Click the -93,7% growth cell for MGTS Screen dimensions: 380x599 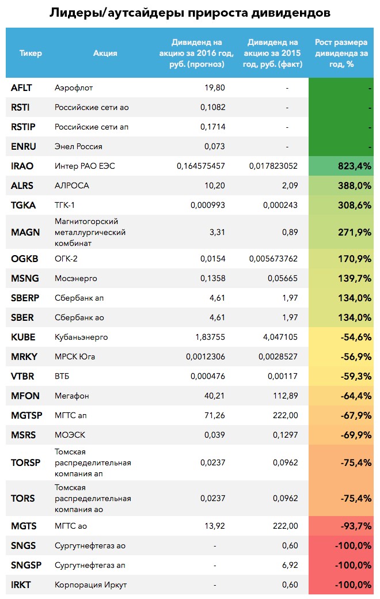coord(341,526)
